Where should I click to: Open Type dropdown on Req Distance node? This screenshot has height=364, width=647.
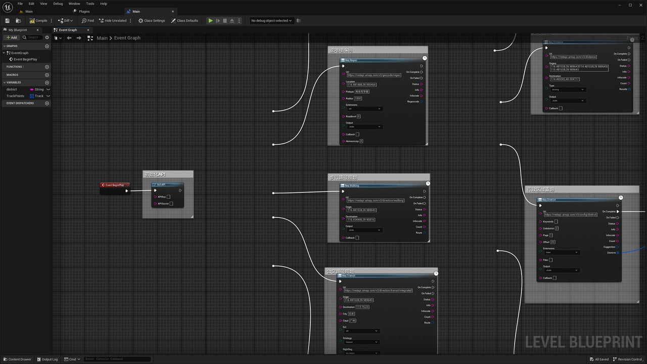568,89
